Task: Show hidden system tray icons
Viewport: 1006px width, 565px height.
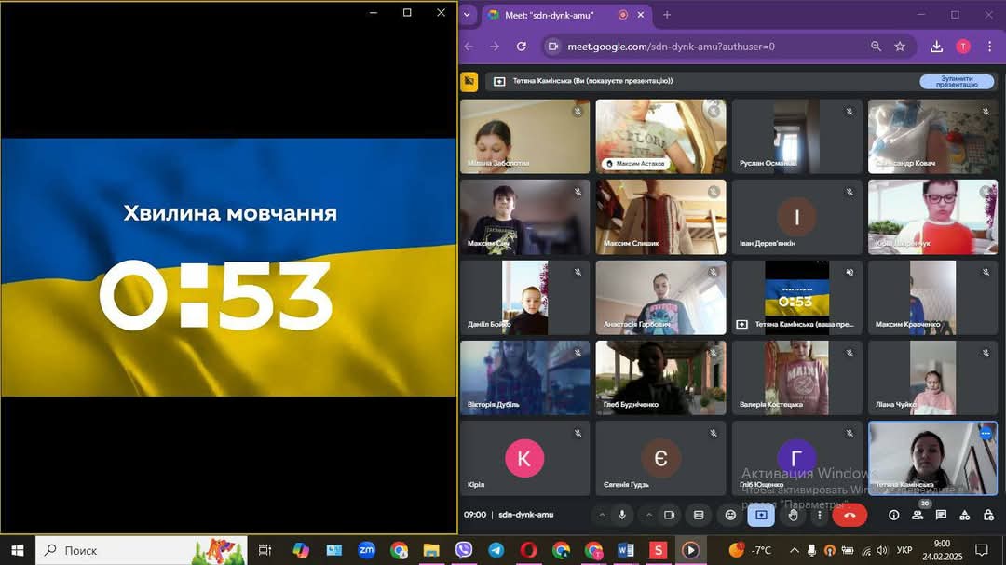Action: (795, 550)
